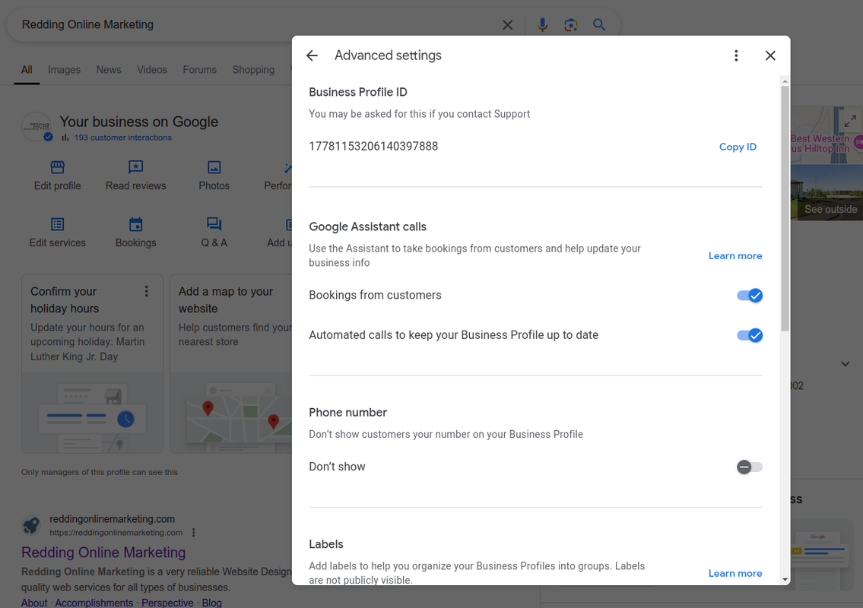Switch to the Forums tab
Image resolution: width=863 pixels, height=608 pixels.
pos(200,70)
